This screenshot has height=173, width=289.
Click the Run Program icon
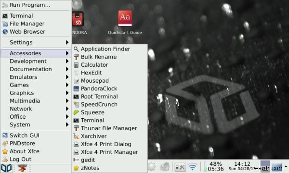5,5
